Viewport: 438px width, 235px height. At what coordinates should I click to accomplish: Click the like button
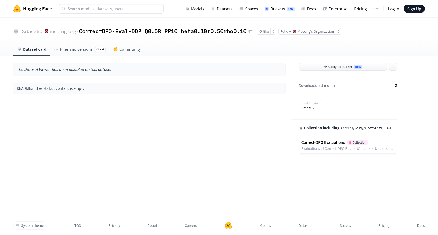[x=264, y=31]
